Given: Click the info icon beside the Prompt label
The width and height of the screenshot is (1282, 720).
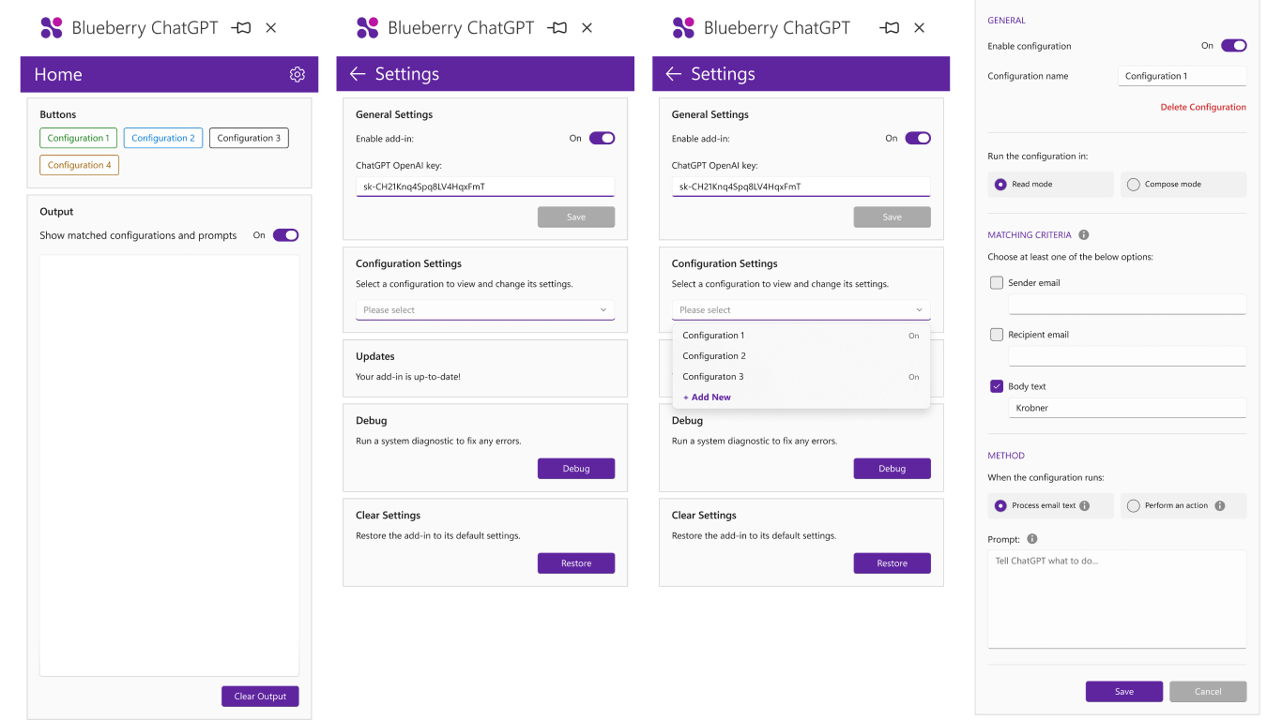Looking at the screenshot, I should (x=1032, y=539).
